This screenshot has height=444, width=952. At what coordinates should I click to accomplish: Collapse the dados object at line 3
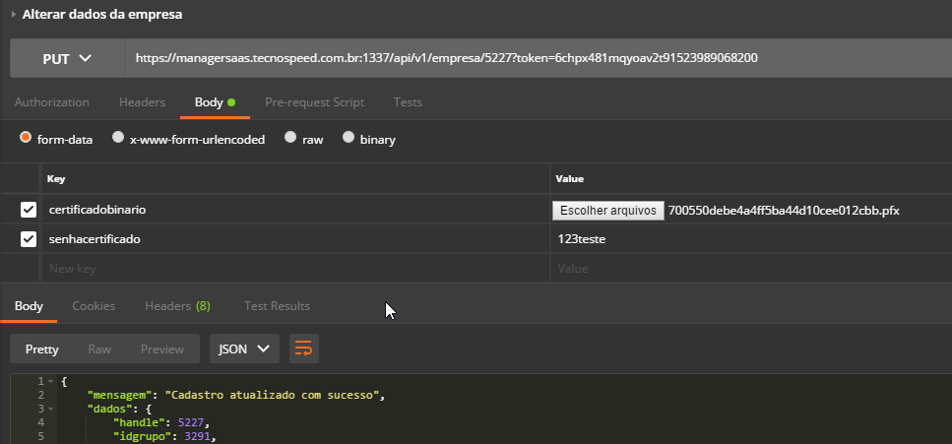click(50, 409)
